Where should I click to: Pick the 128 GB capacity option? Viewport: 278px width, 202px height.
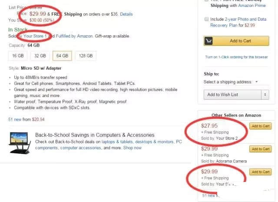pyautogui.click(x=86, y=56)
